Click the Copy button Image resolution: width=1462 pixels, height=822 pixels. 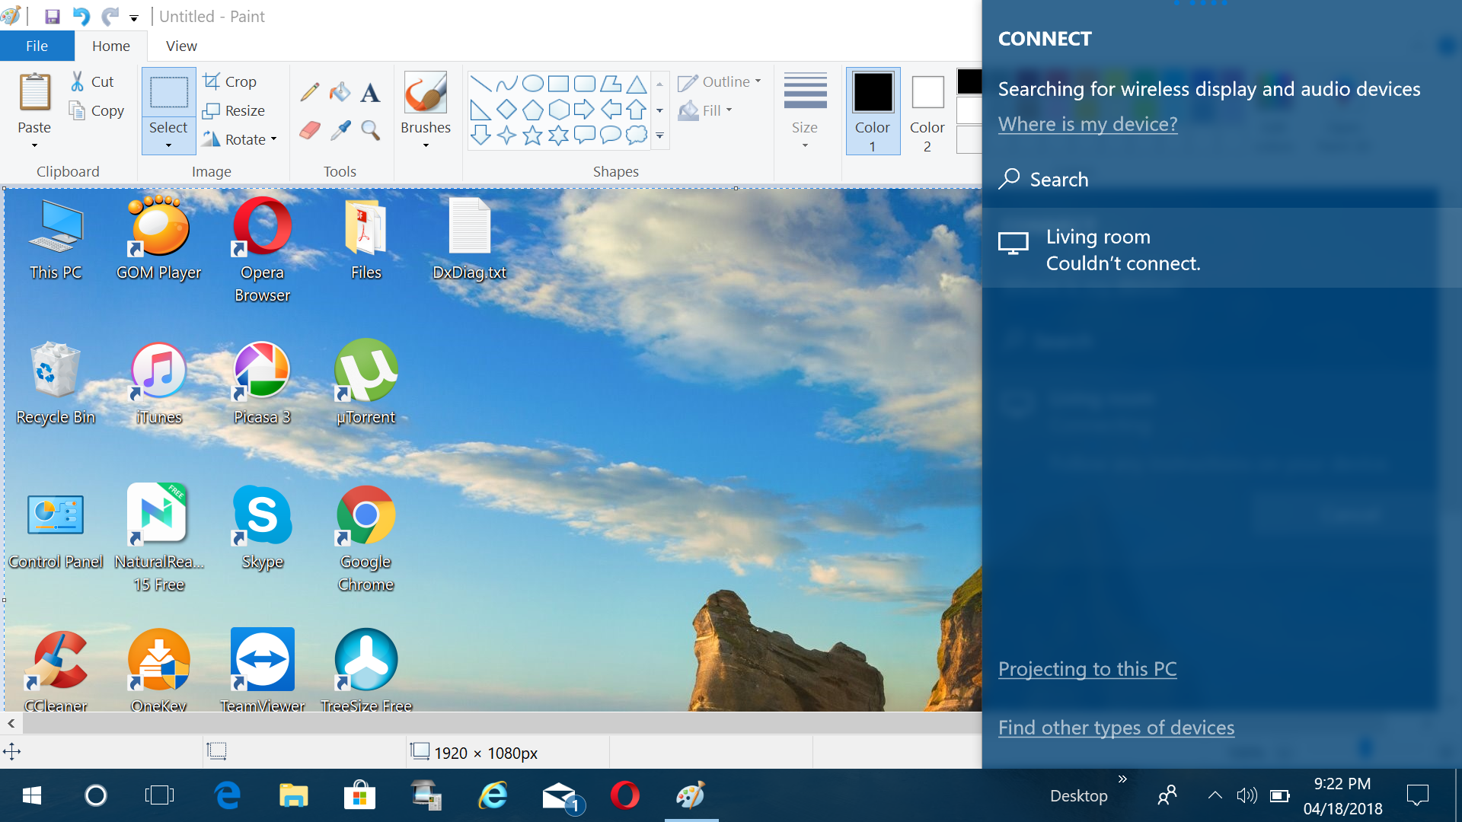[x=97, y=110]
